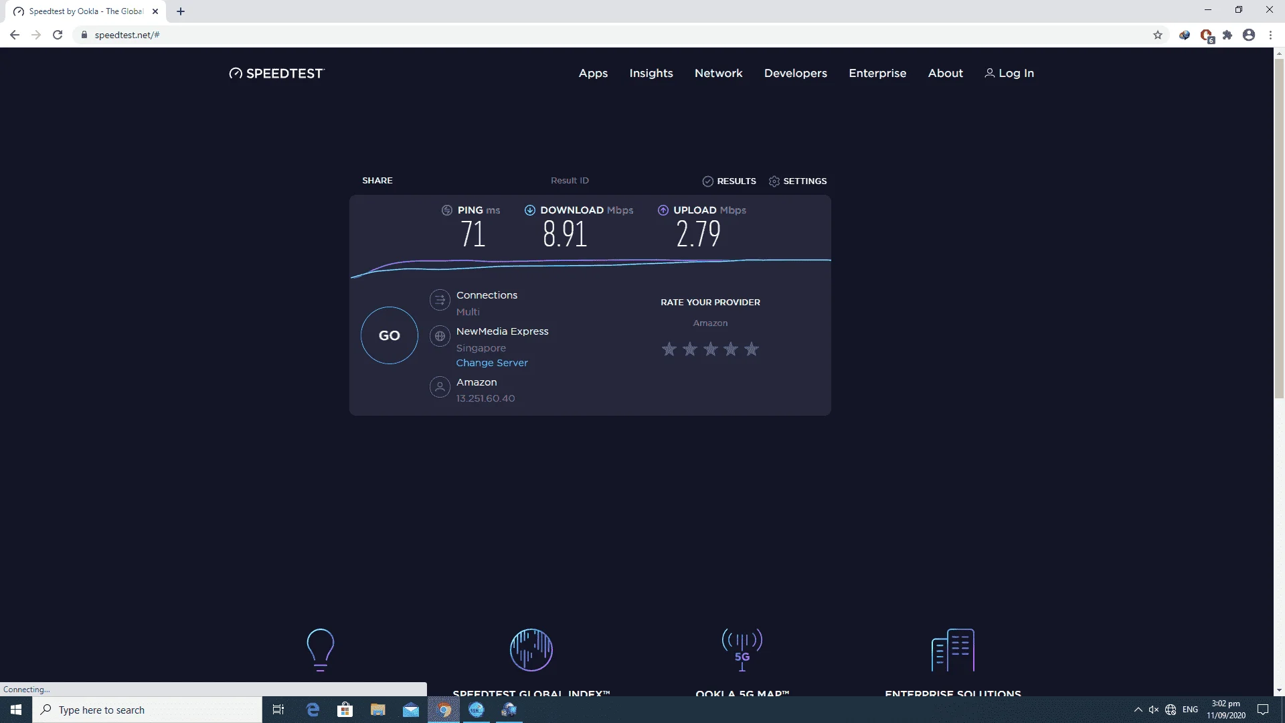Close the Speedtest by Ookla tab
This screenshot has height=723, width=1285.
pos(155,11)
